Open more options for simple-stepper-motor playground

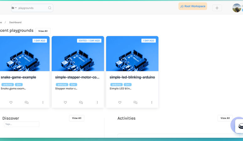(97, 102)
